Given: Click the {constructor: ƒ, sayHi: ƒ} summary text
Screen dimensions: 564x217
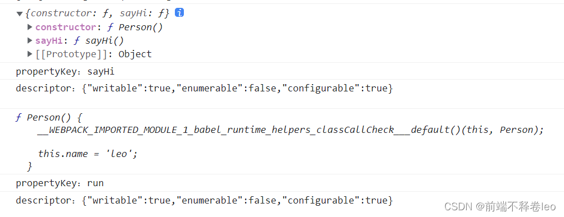Looking at the screenshot, I should click(x=97, y=13).
